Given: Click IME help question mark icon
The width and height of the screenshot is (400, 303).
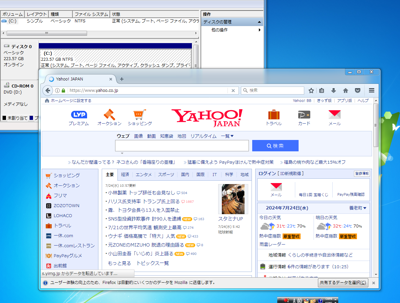Looking at the screenshot, I should [320, 301].
